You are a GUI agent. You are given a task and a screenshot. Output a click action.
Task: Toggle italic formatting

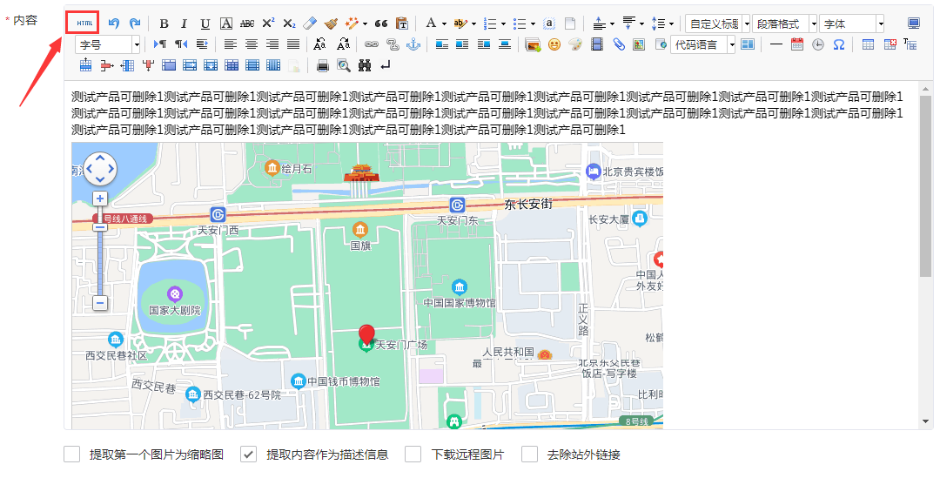tap(184, 24)
